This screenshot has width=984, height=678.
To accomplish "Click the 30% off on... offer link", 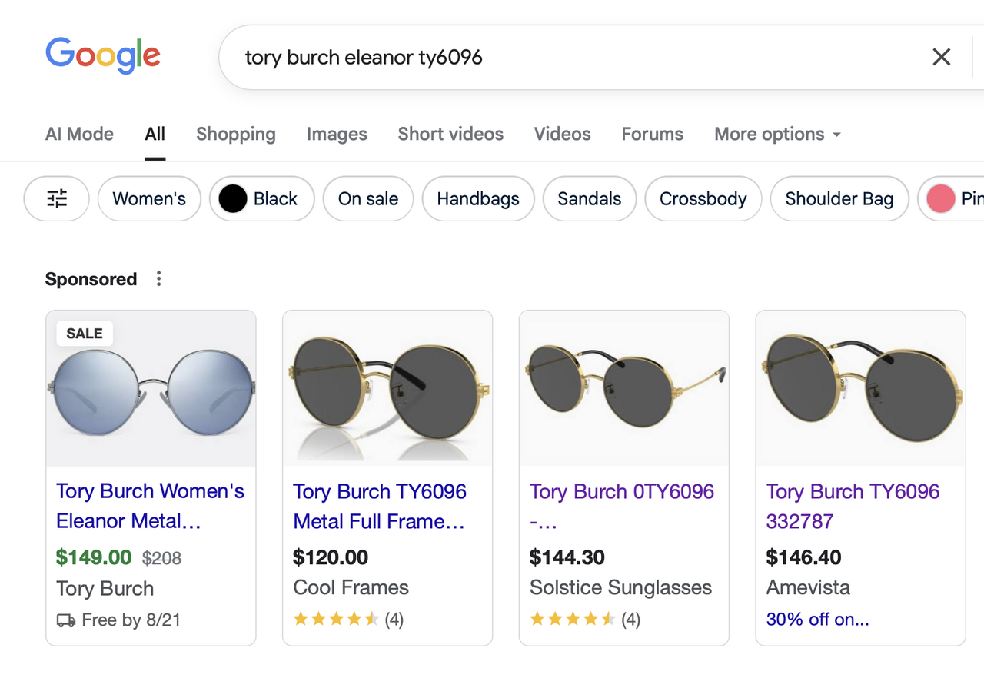I will click(818, 619).
